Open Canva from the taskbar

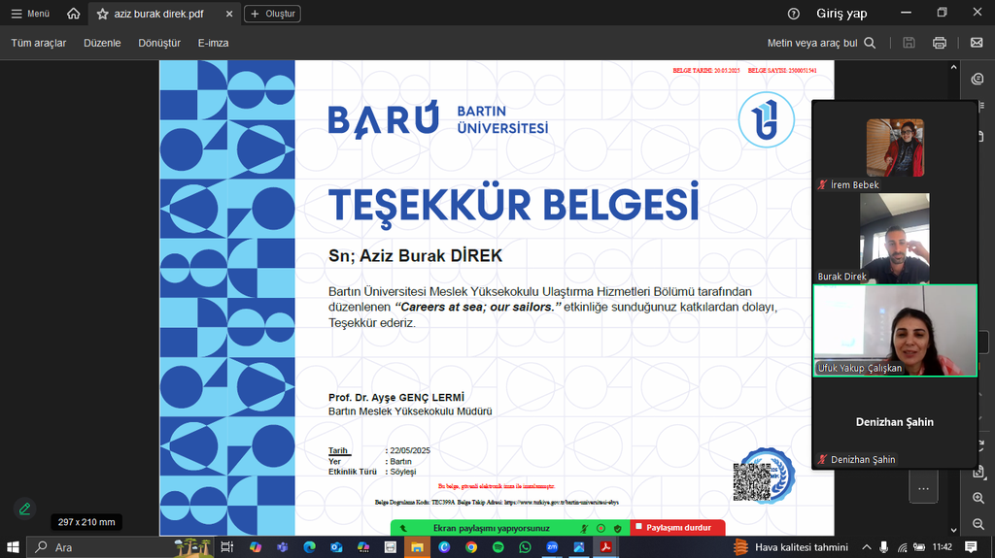click(444, 547)
